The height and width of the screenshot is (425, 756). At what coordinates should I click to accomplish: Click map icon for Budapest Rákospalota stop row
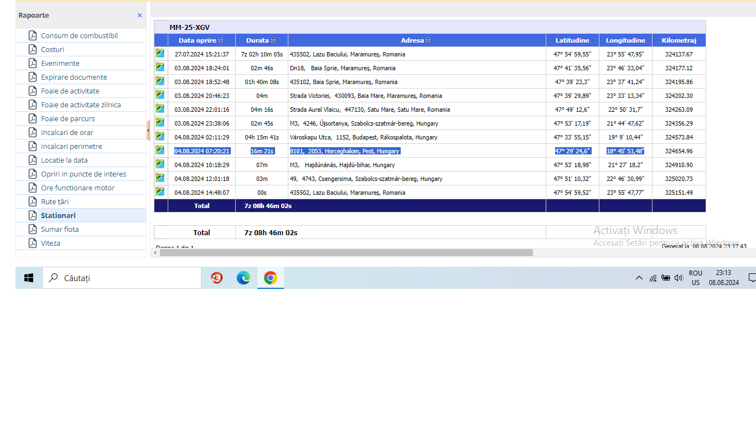[x=160, y=137]
